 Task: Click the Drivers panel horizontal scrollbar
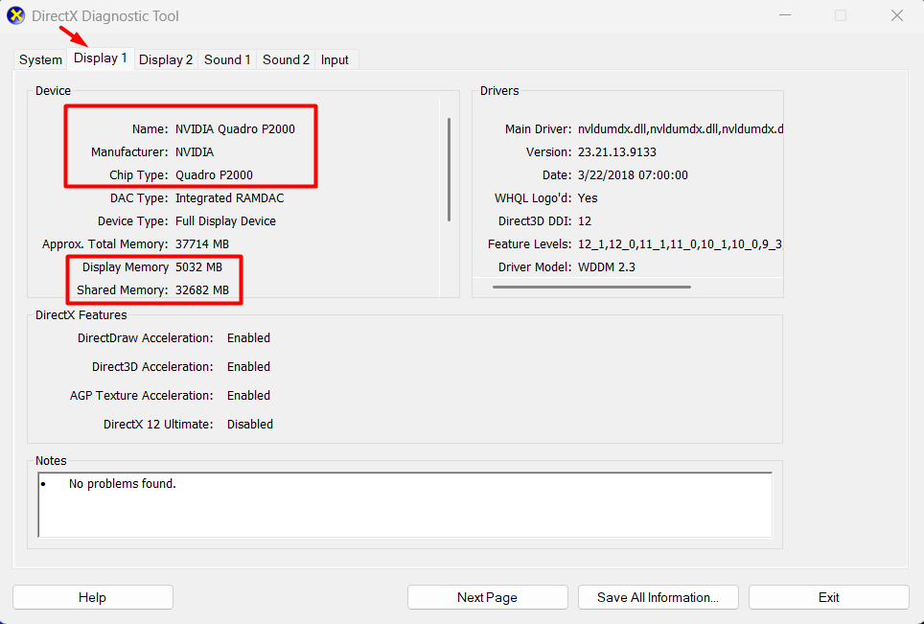[591, 287]
